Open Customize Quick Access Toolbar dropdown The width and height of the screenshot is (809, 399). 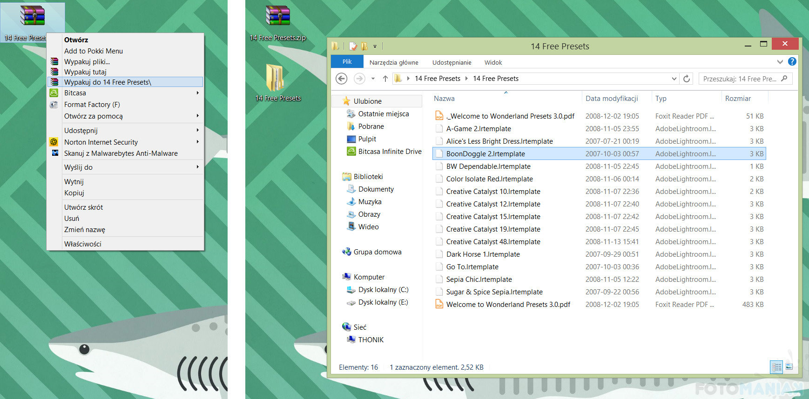[375, 47]
